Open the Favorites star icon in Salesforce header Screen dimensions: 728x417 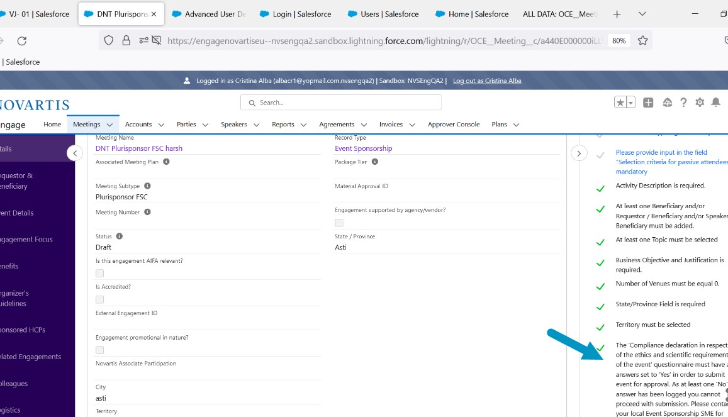coord(620,103)
